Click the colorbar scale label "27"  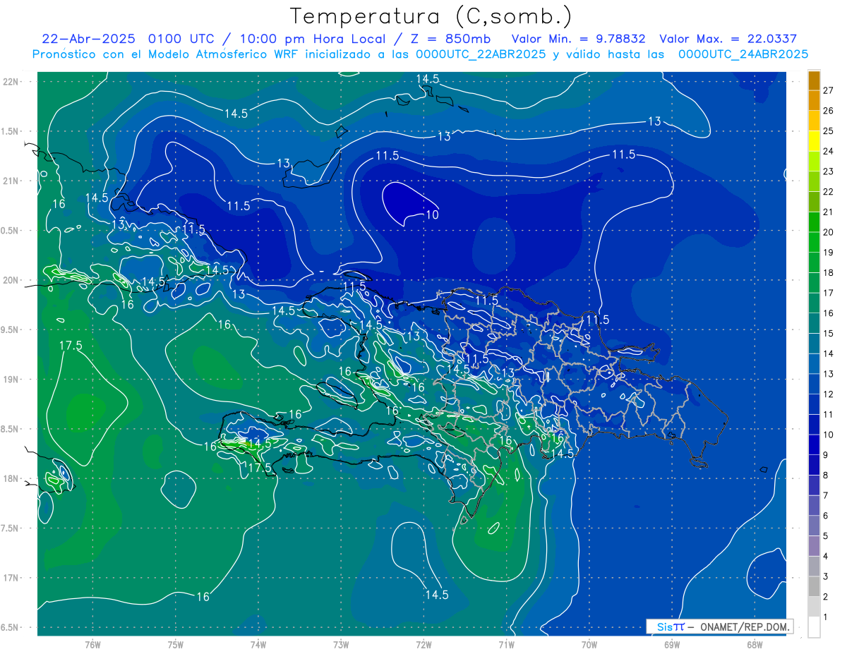point(828,90)
